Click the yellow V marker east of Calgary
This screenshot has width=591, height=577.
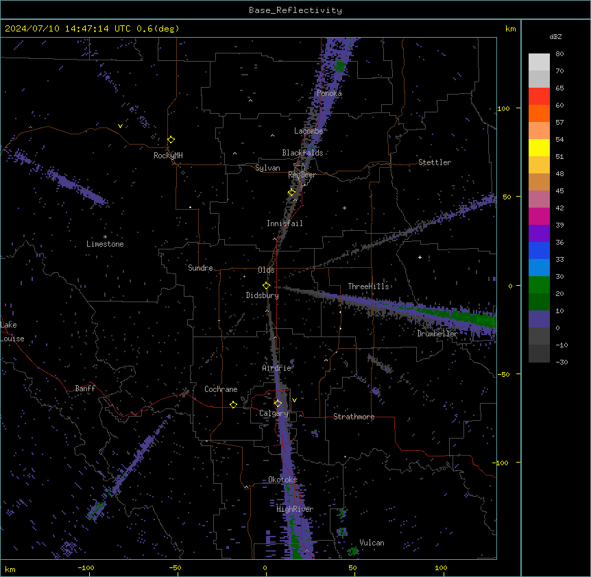[294, 400]
